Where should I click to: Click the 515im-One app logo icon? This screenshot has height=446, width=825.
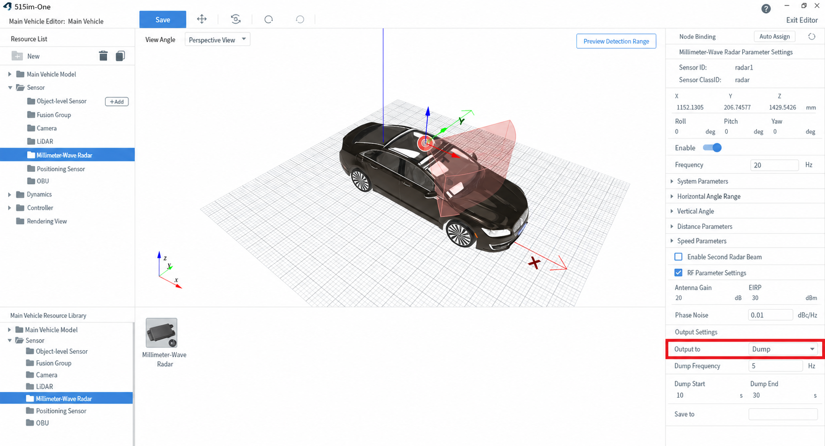[x=7, y=6]
